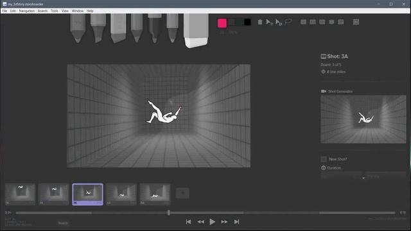Select the first drawing tool on the left
This screenshot has height=231, width=411.
[x=78, y=28]
